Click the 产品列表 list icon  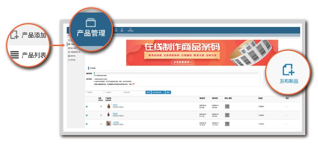point(14,55)
